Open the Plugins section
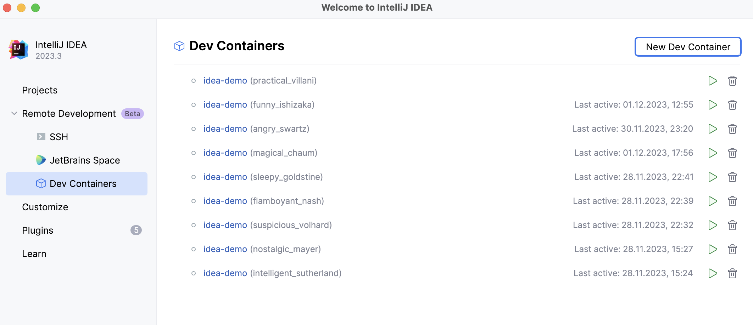The width and height of the screenshot is (753, 325). [x=38, y=230]
